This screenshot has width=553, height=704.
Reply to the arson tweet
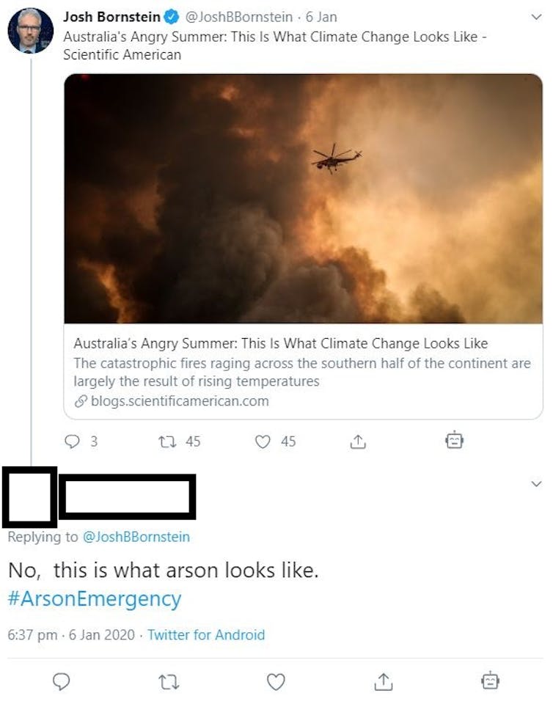point(62,681)
